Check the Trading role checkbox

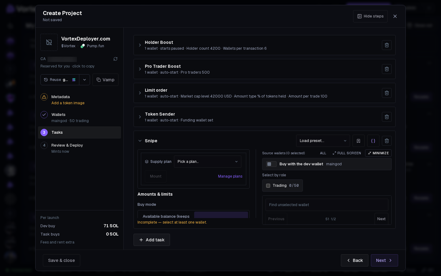[268, 186]
